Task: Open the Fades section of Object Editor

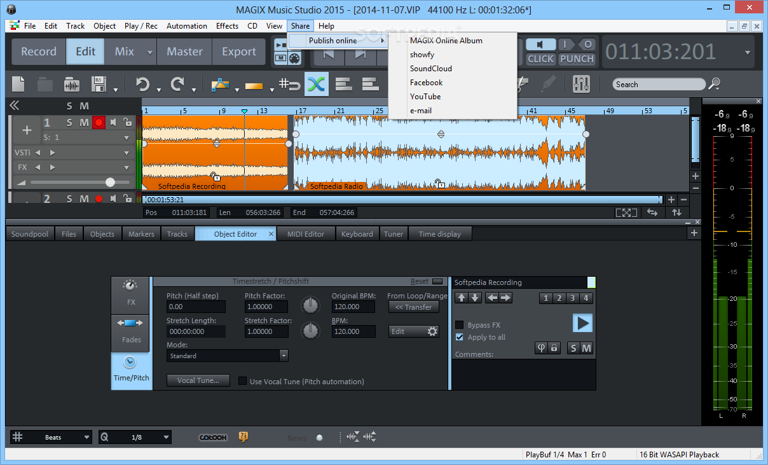Action: coord(130,332)
